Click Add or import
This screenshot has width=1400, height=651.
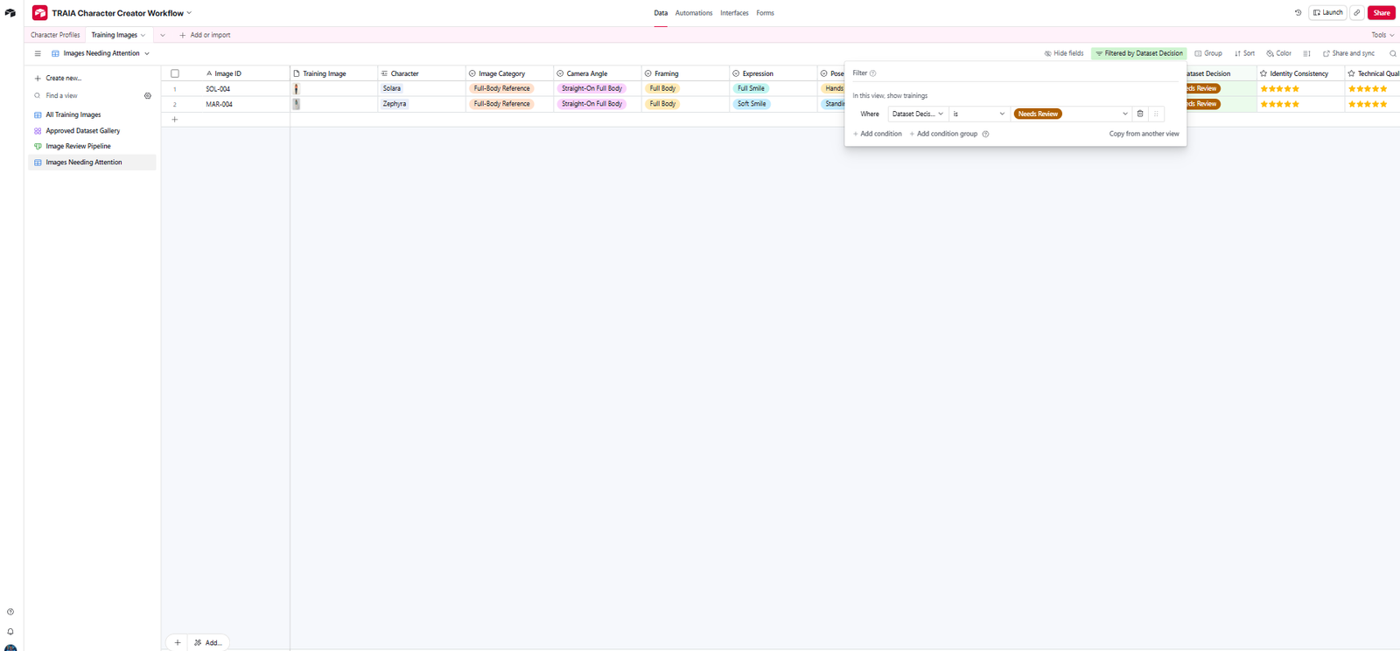coord(205,35)
